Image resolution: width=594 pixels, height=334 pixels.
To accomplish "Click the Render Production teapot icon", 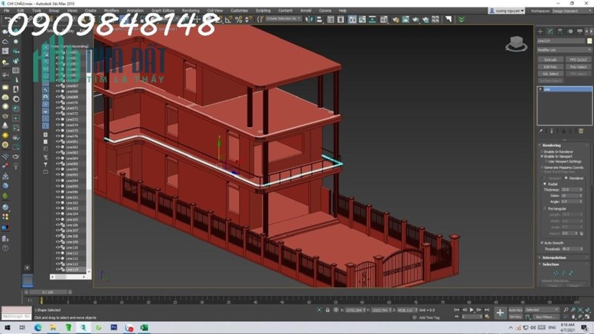I will click(x=416, y=19).
